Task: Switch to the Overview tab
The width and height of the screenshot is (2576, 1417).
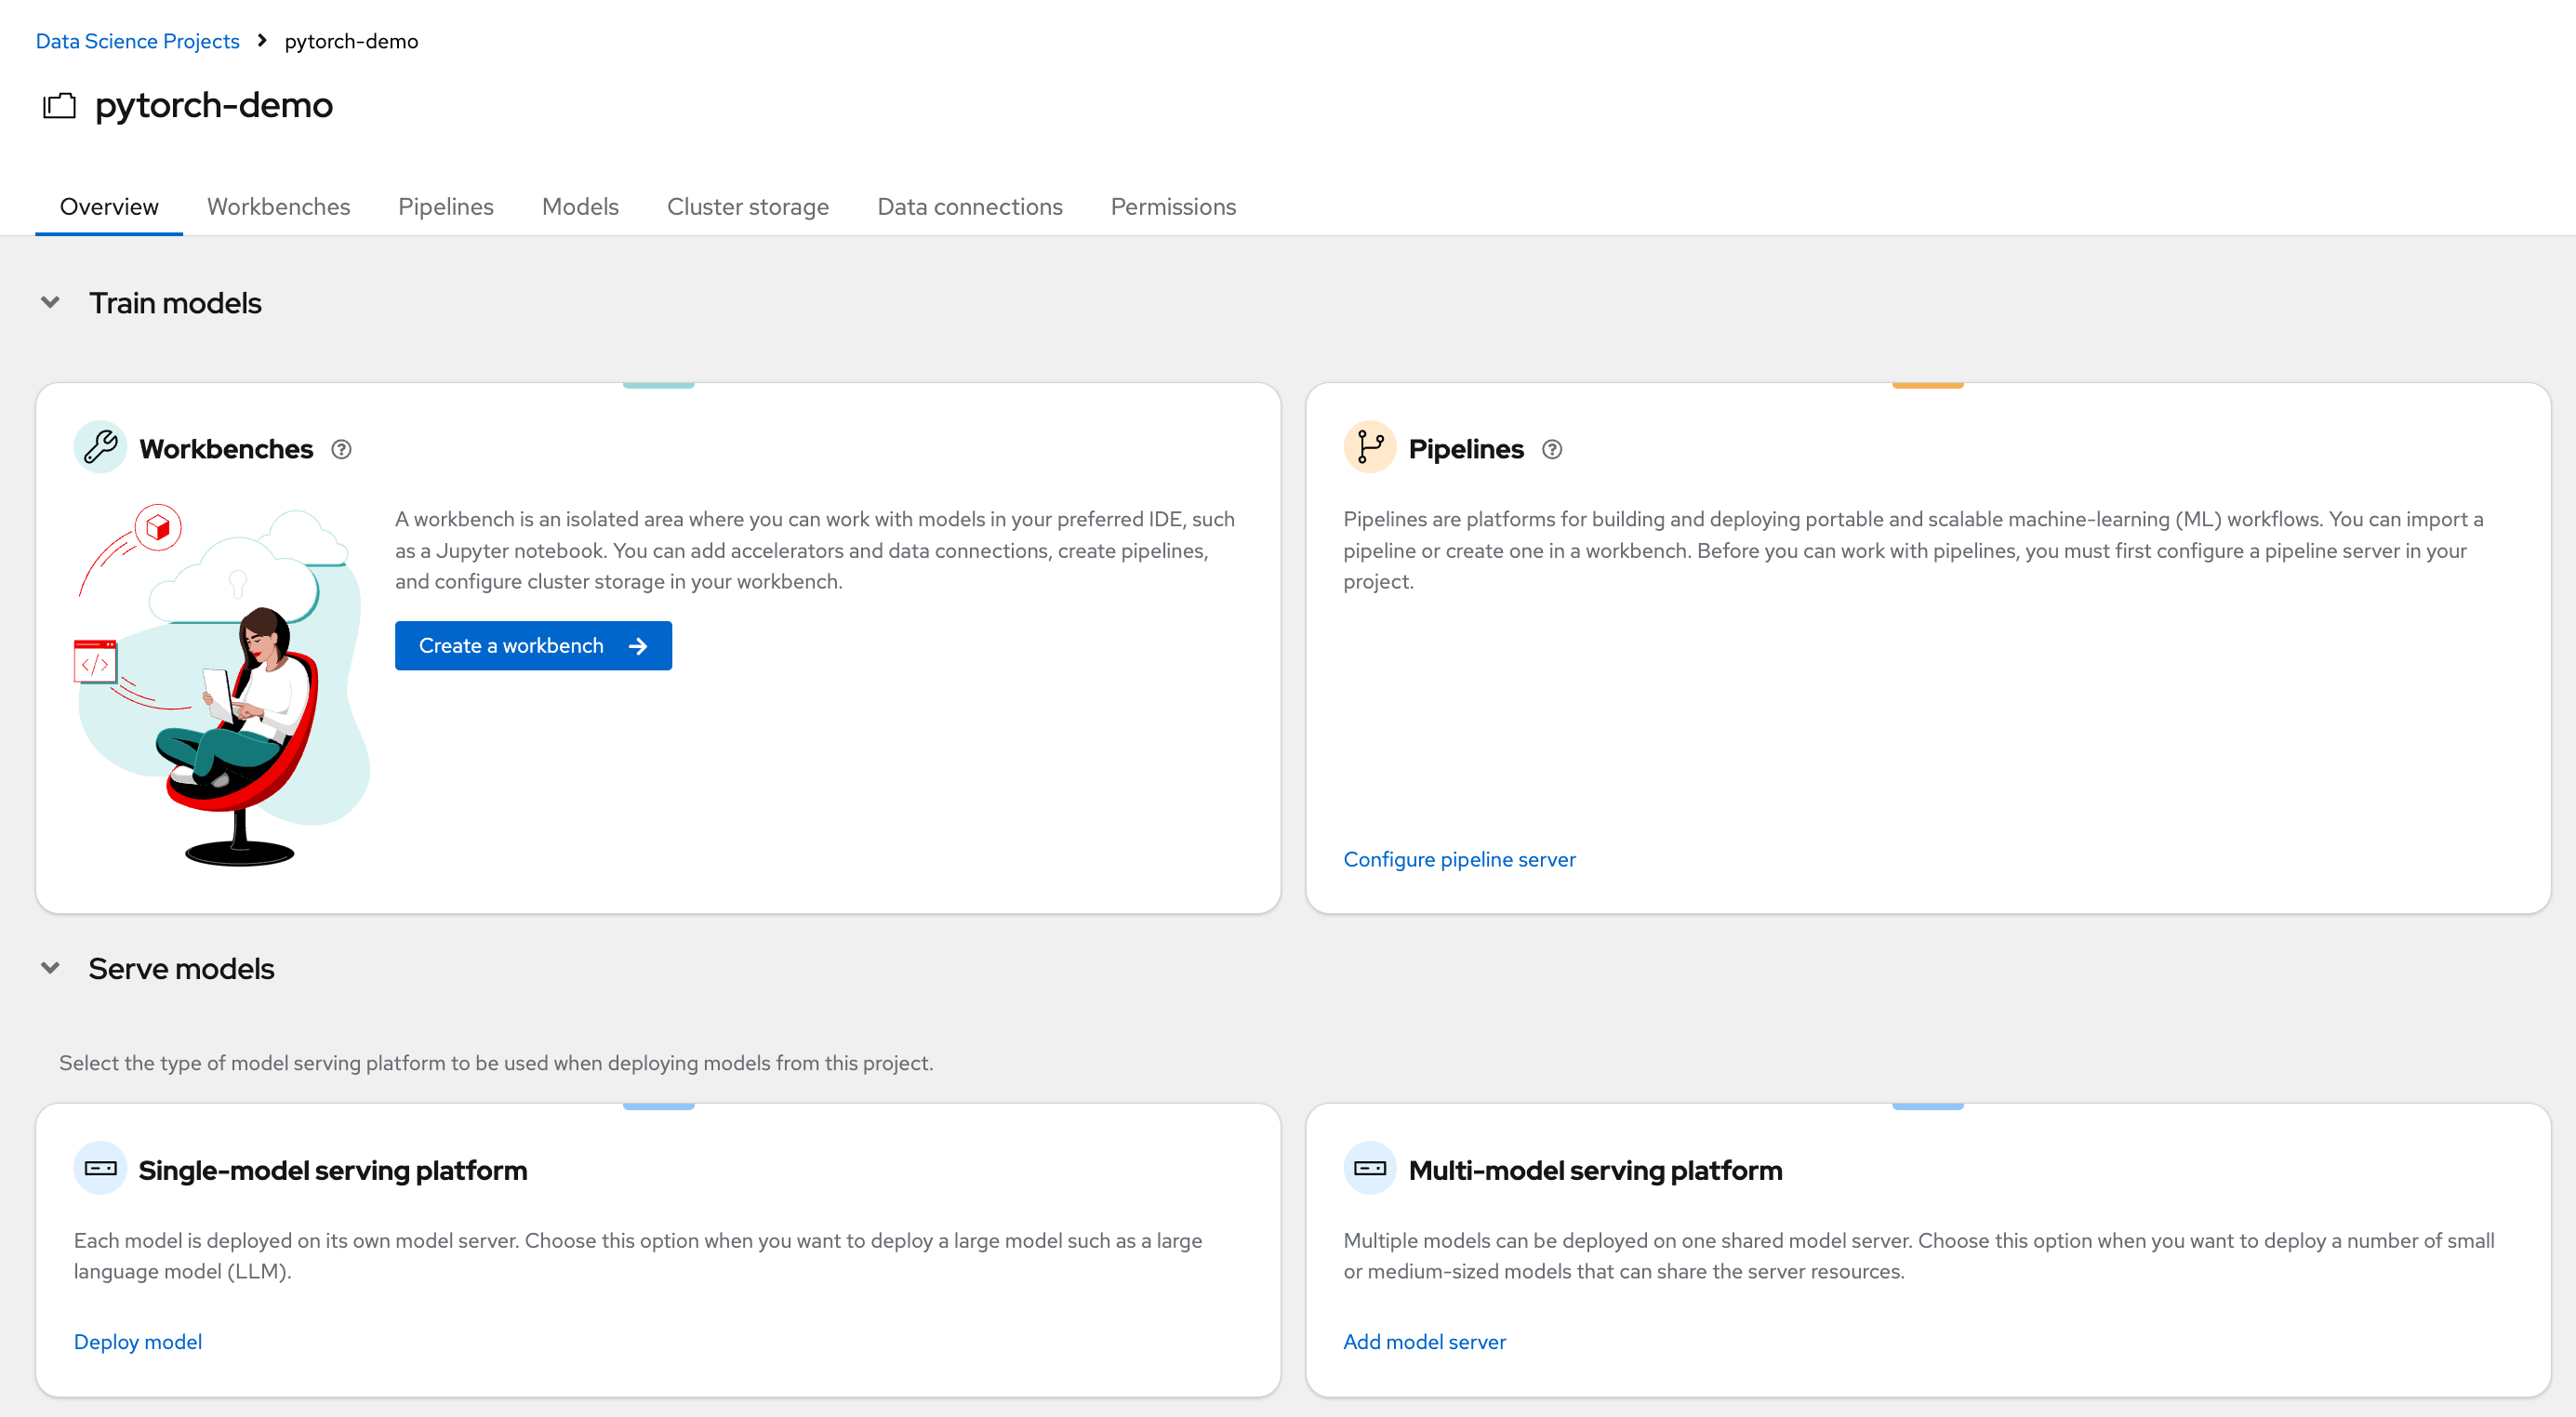Action: (x=109, y=206)
